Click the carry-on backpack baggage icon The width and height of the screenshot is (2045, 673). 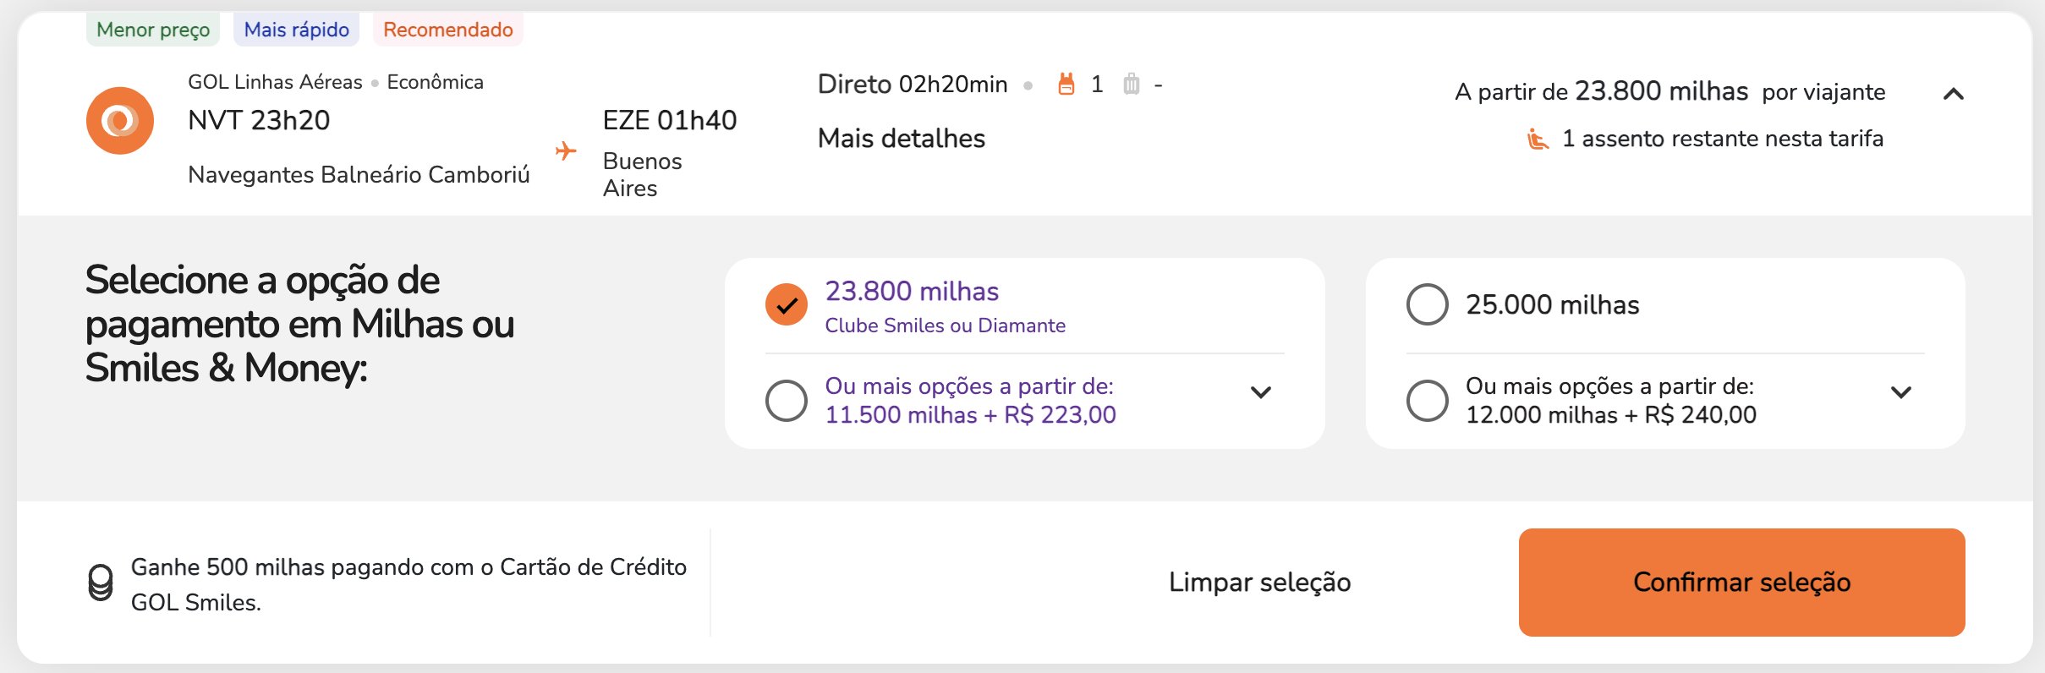click(x=1066, y=84)
